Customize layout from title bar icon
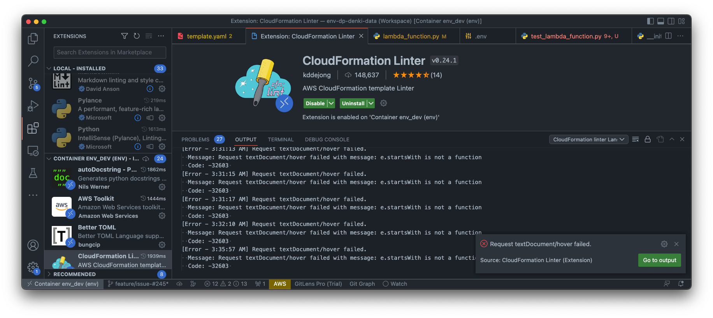 (681, 21)
